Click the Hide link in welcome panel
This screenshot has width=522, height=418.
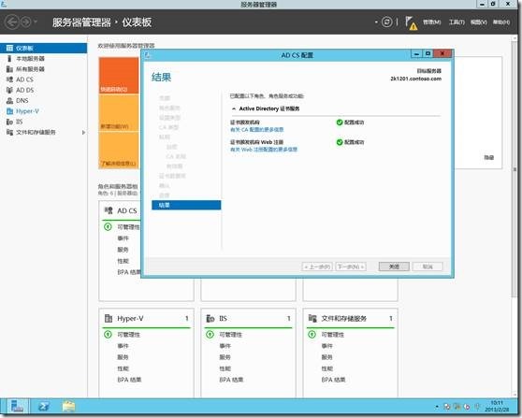[x=488, y=157]
